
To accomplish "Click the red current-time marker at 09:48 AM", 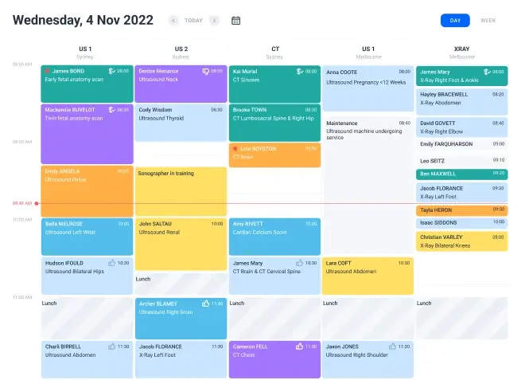I will 37,203.
